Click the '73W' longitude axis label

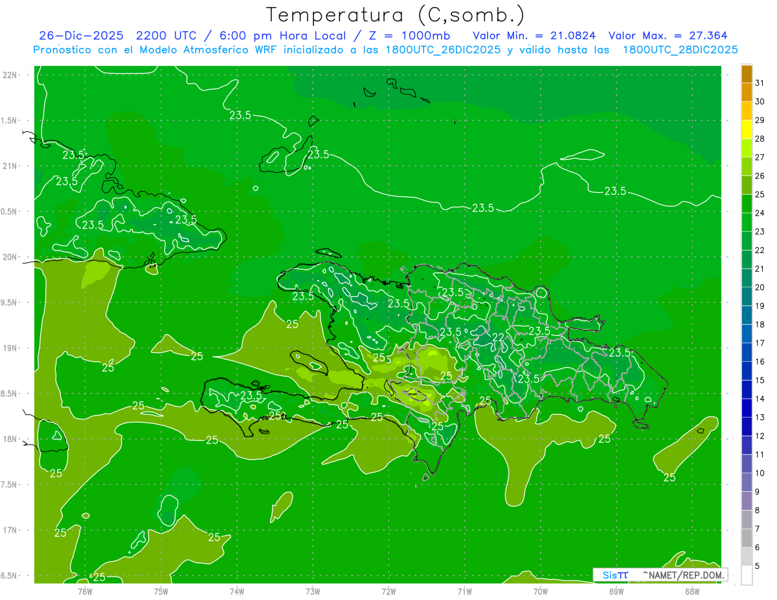[x=313, y=592]
